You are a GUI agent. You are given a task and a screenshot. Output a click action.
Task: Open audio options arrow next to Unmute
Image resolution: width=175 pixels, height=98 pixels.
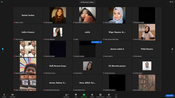(7, 95)
